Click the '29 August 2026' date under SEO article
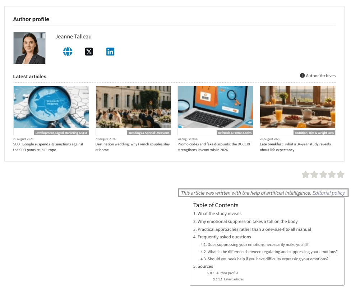351x289 pixels. coord(23,139)
